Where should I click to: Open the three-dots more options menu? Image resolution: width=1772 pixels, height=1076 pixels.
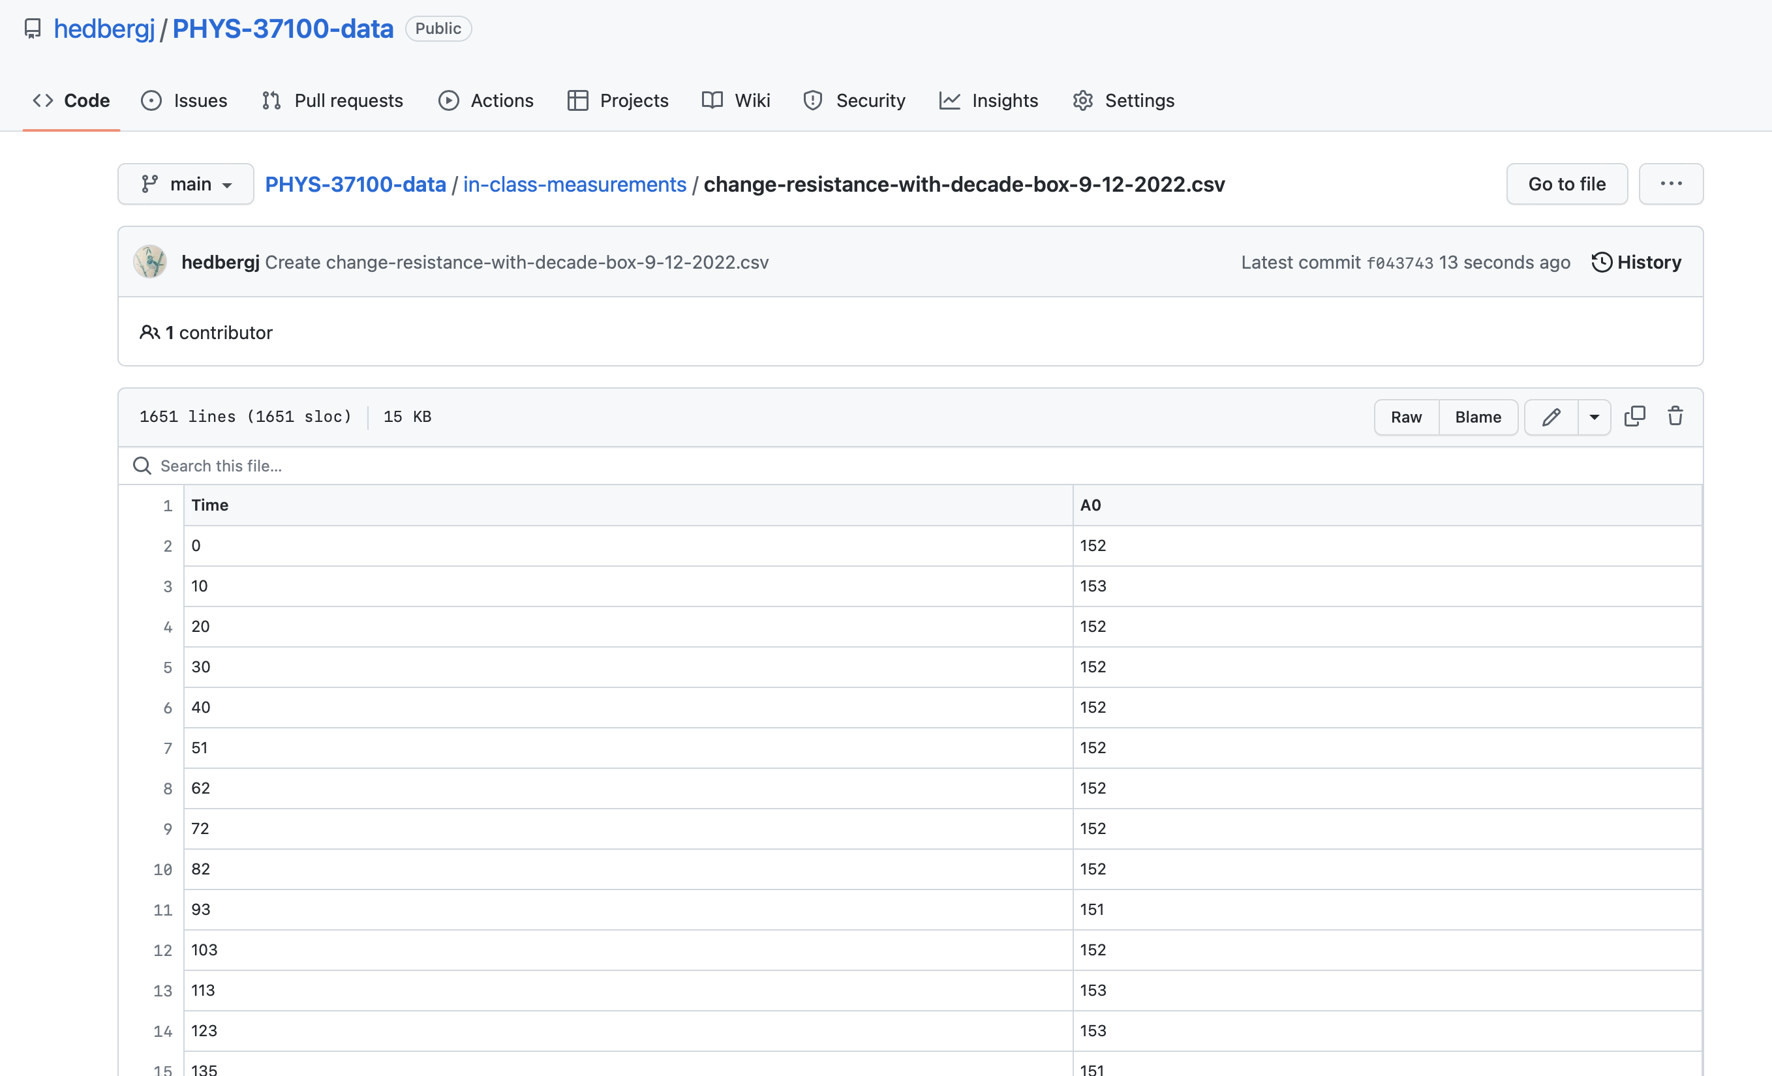[1672, 184]
